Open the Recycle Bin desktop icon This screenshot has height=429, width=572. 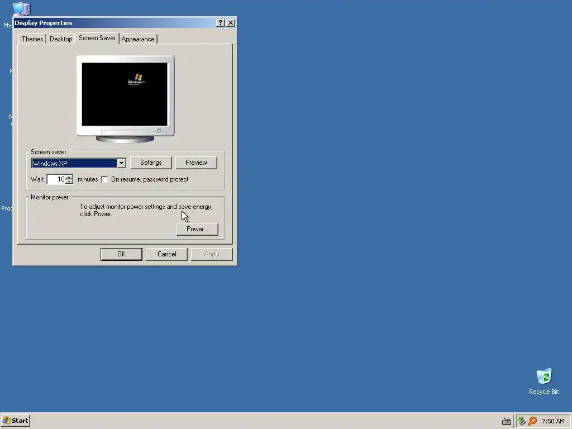[x=544, y=381]
